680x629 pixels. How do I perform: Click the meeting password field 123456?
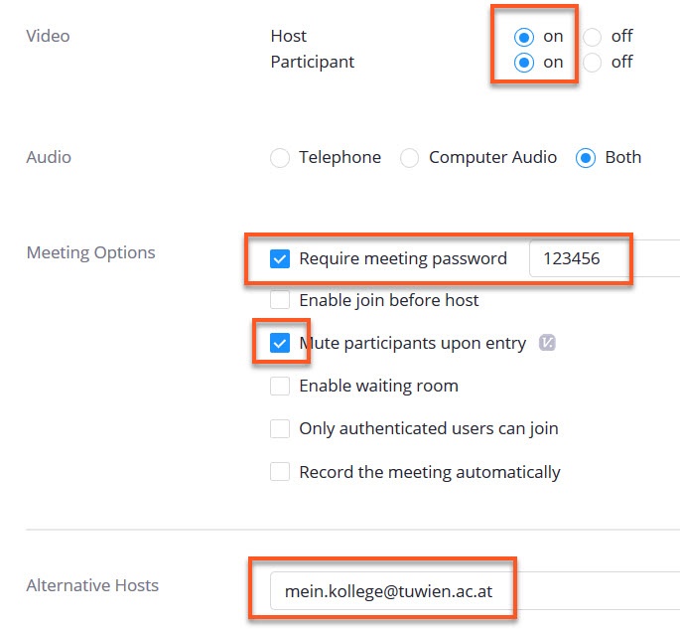pos(605,258)
